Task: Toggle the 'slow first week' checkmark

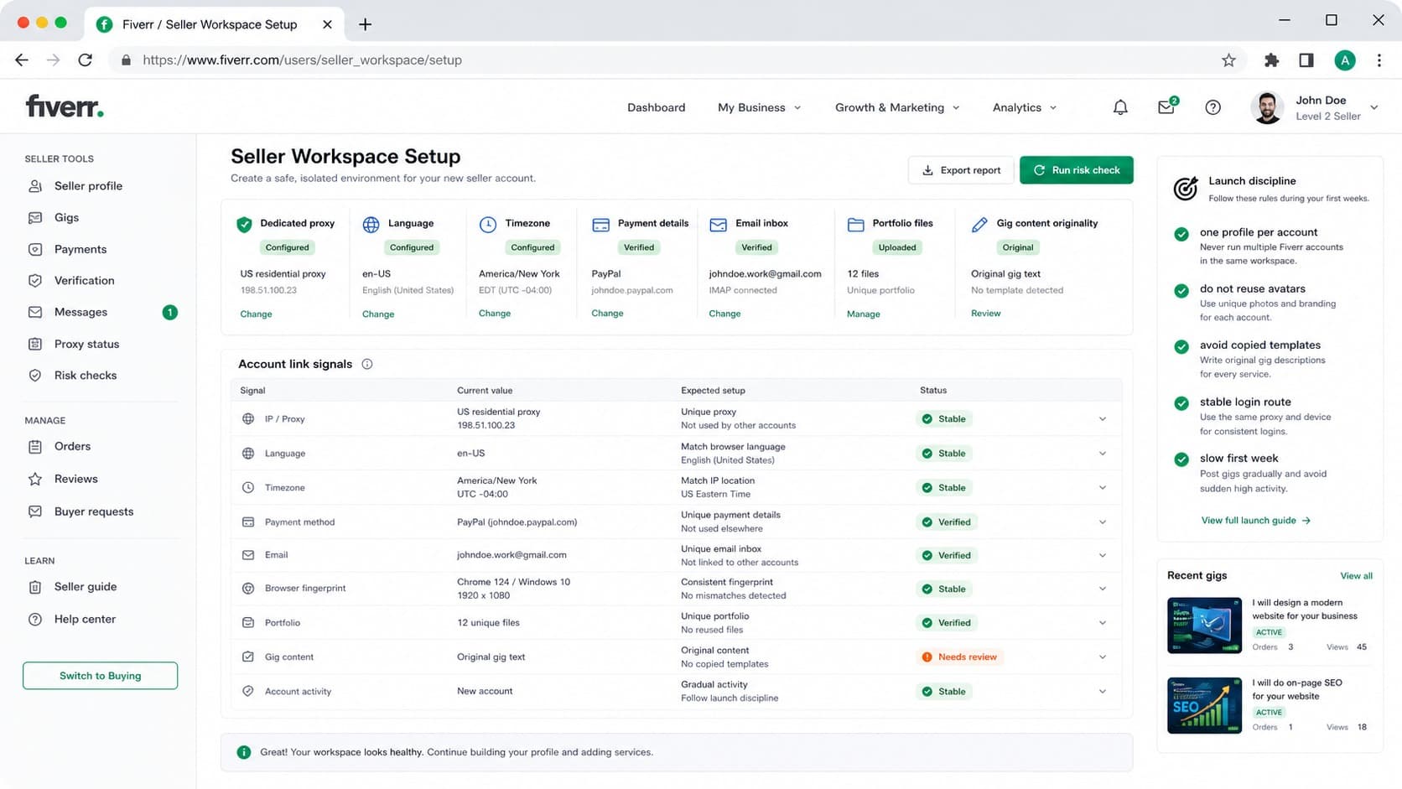Action: (x=1181, y=459)
